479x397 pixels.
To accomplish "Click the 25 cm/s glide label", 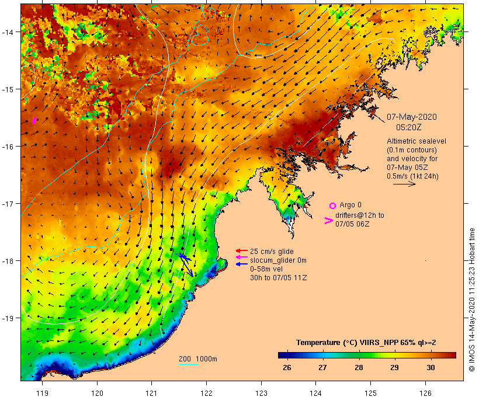I will pos(272,251).
